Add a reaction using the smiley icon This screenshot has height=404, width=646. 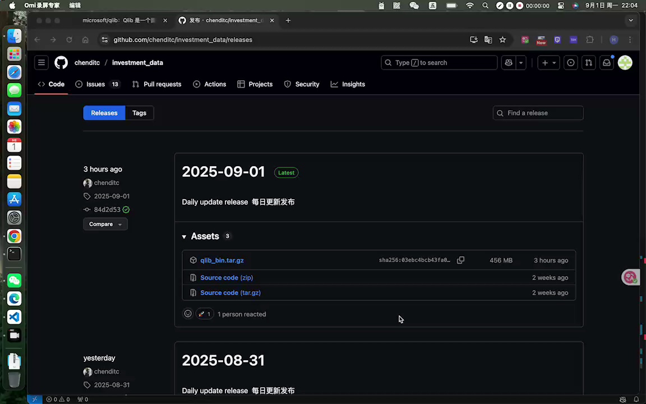(x=188, y=314)
